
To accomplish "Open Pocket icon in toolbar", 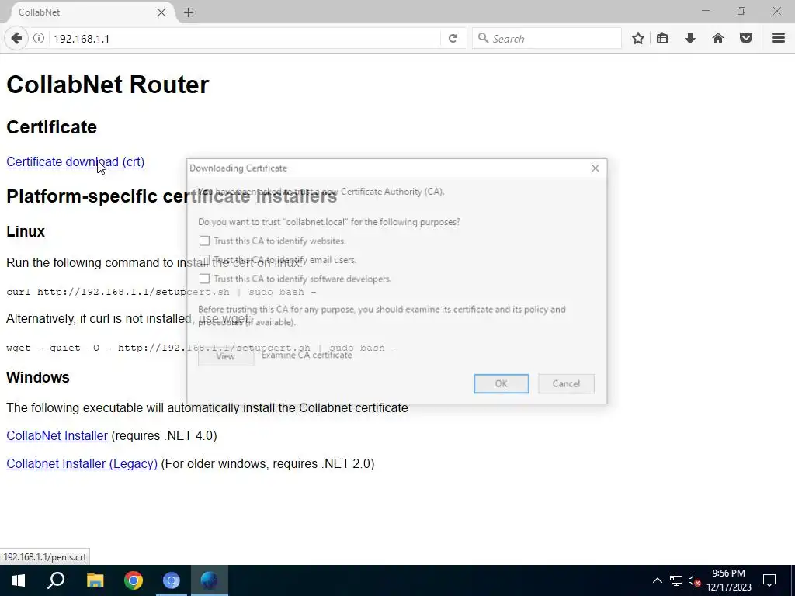I will 746,39.
